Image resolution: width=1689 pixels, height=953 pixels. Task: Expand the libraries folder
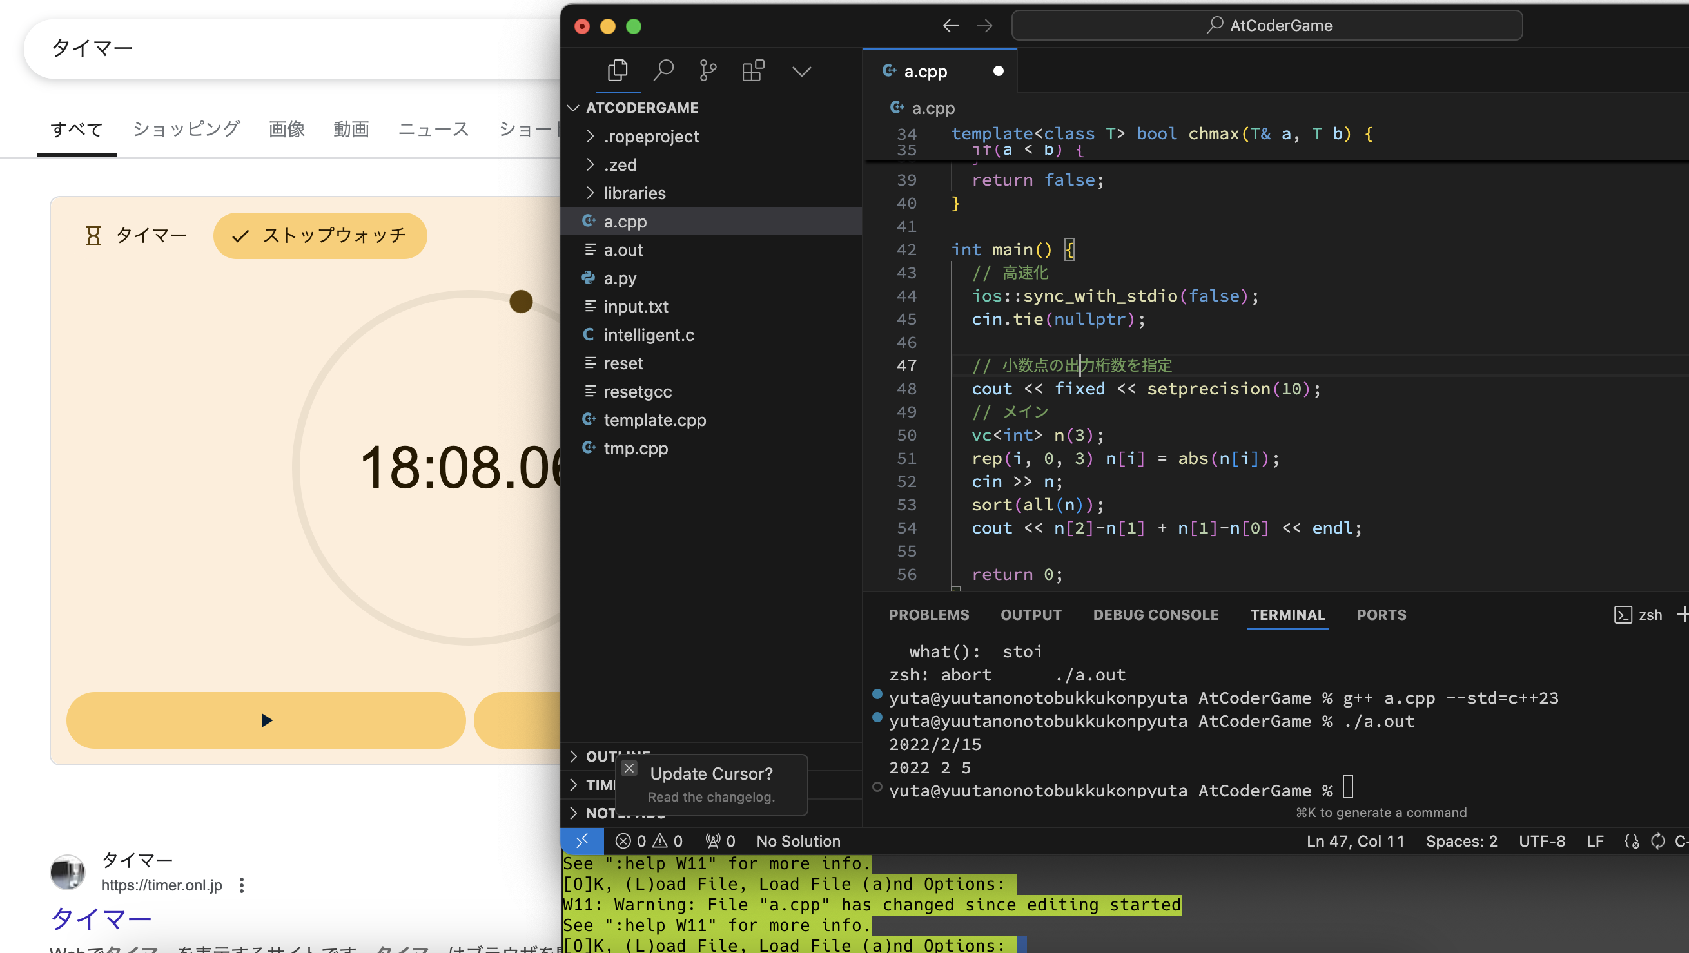click(634, 193)
